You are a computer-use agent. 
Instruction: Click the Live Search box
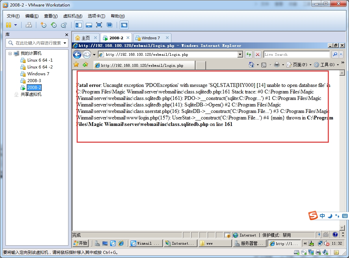click(x=297, y=54)
